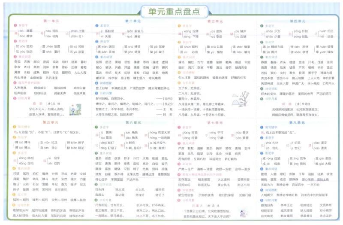Viewport: 343px width, 225px height.
Task: Click the phrase 登上月球
Action: click(102, 88)
